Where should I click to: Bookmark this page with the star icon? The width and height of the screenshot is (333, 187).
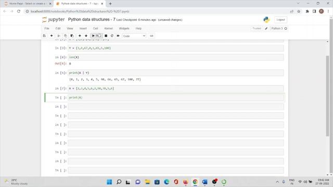point(299,11)
